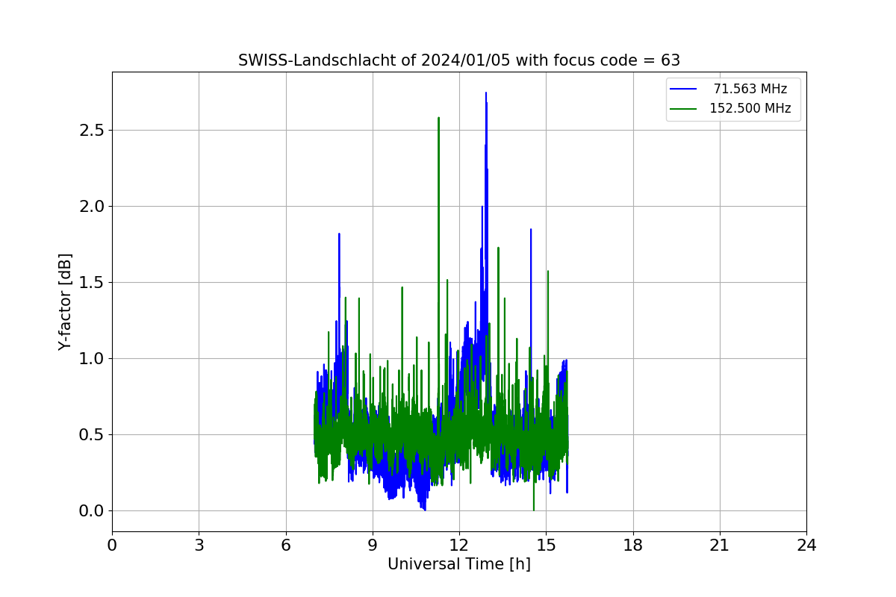Click the blue spike peak near 8 h
The height and width of the screenshot is (597, 896).
coord(339,234)
